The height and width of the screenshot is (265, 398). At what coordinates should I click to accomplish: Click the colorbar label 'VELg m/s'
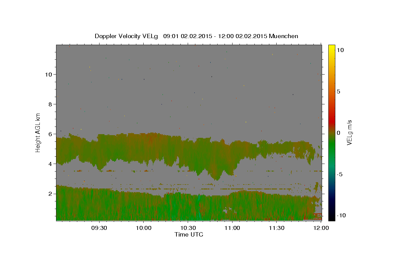349,132
